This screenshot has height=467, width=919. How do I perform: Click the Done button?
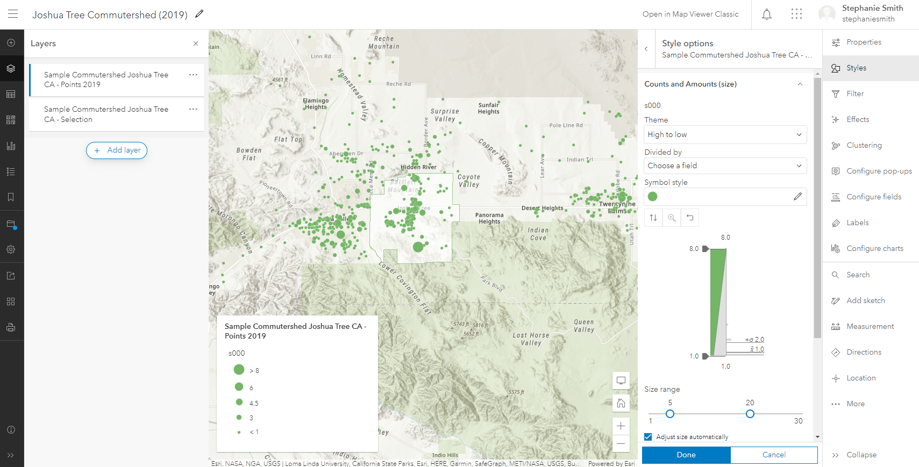tap(686, 455)
